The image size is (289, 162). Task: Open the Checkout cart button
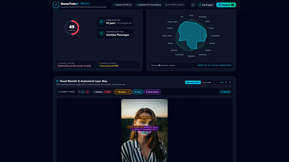coord(226,5)
